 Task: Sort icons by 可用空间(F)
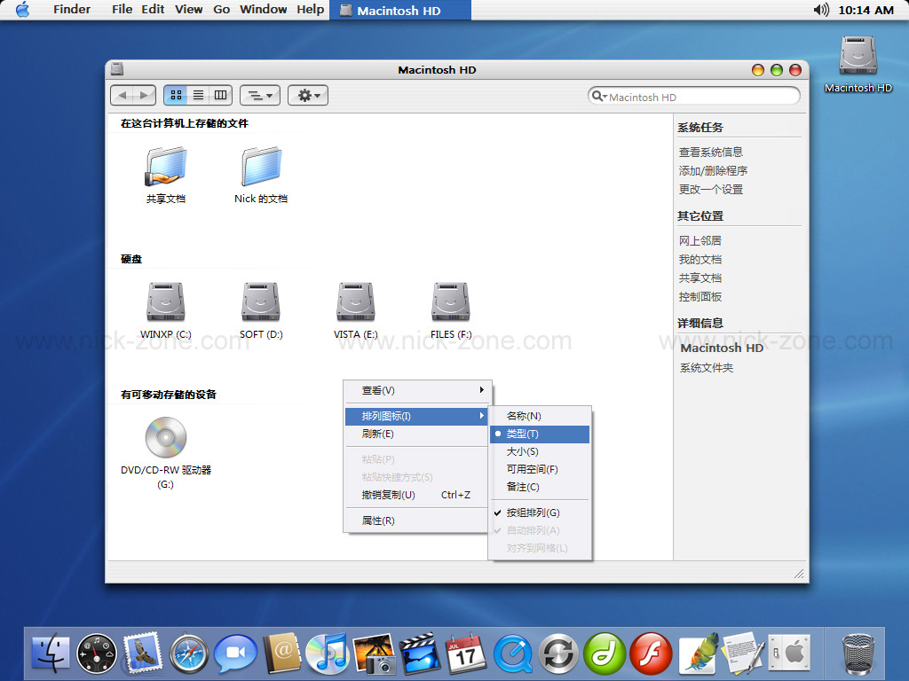point(540,469)
